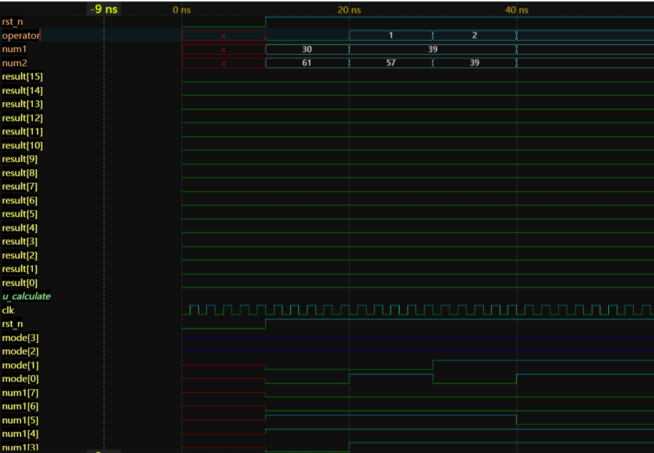Click num2 waveform value 61
This screenshot has width=654, height=453.
(x=307, y=63)
